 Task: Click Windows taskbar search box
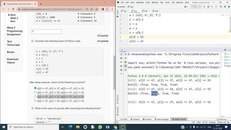click(33, 127)
